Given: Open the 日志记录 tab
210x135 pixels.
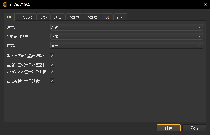Looking at the screenshot, I should coord(25,17).
